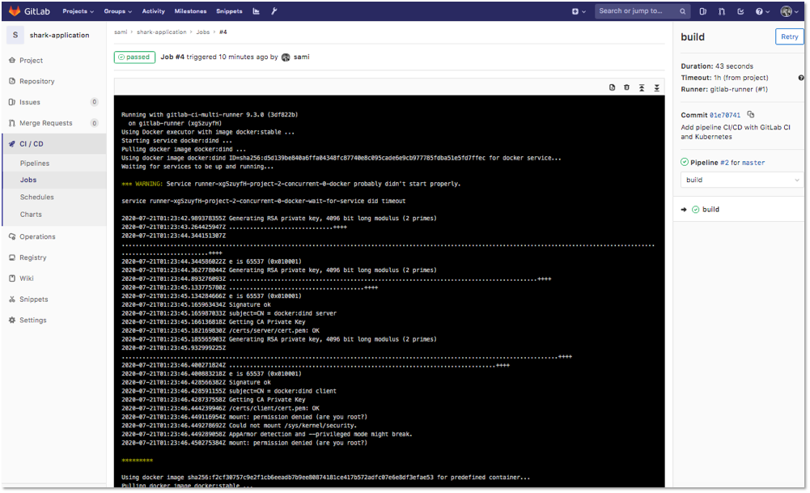The width and height of the screenshot is (810, 493).
Task: Open the Groups dropdown menu
Action: (117, 11)
